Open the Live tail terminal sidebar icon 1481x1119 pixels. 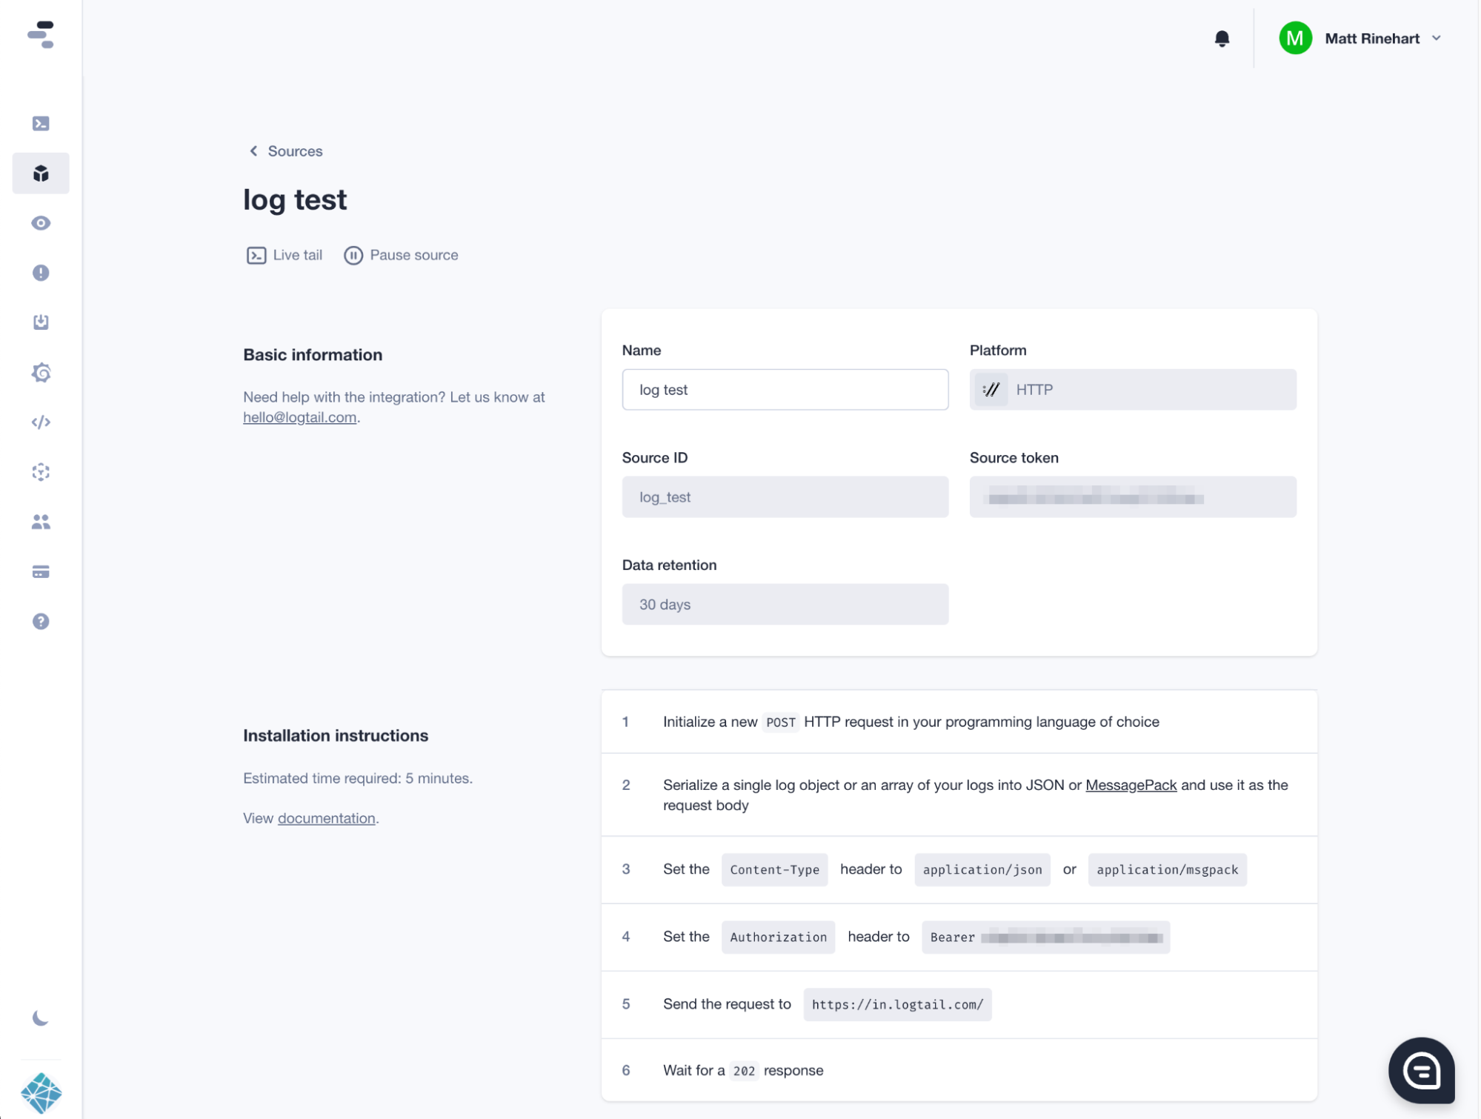pos(41,124)
